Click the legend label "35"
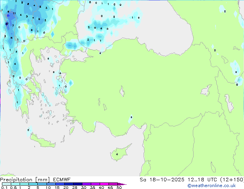The height and width of the screenshot is (189, 244). 92,187
